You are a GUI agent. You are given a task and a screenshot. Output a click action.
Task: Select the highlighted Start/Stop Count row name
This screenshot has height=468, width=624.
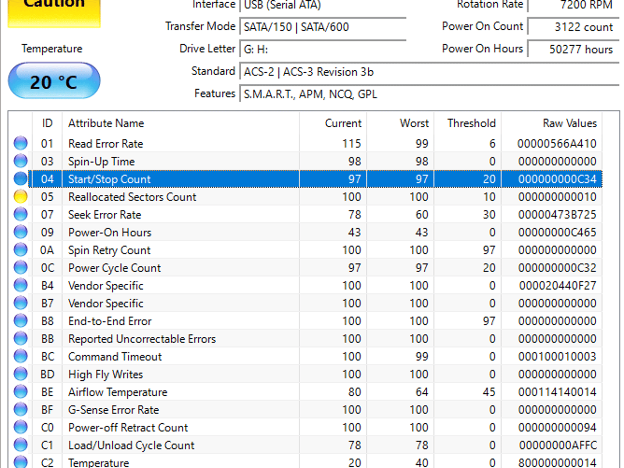[x=109, y=179]
